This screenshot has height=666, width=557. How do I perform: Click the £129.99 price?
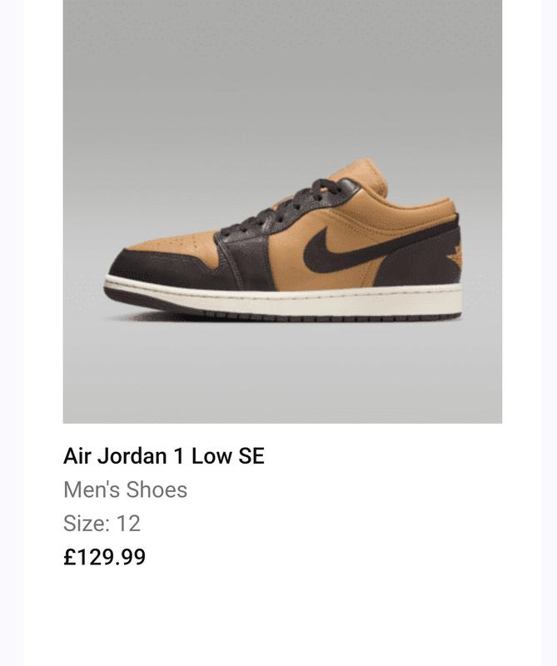104,557
